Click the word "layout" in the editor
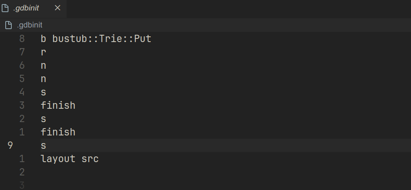The height and width of the screenshot is (190, 411). coord(58,159)
